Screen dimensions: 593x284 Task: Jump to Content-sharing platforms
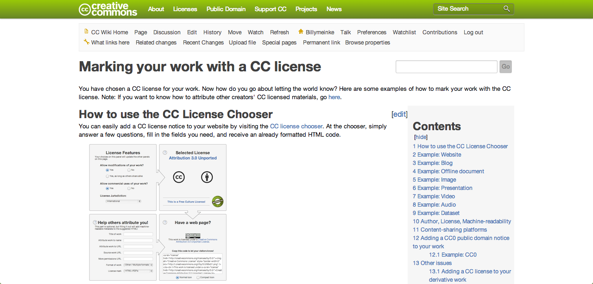pyautogui.click(x=450, y=230)
